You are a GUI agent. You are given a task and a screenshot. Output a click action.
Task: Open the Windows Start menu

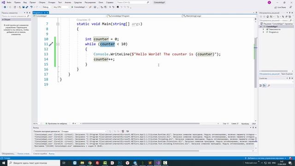point(4,163)
